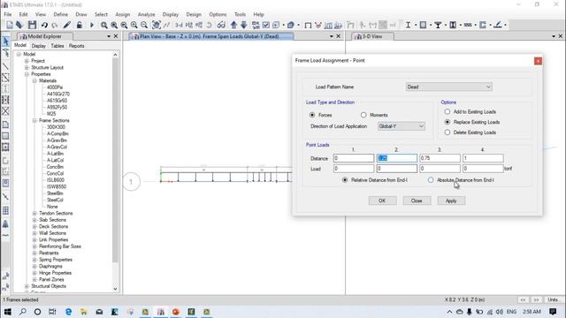Select the Forces radio button
566x318 pixels.
pos(312,115)
